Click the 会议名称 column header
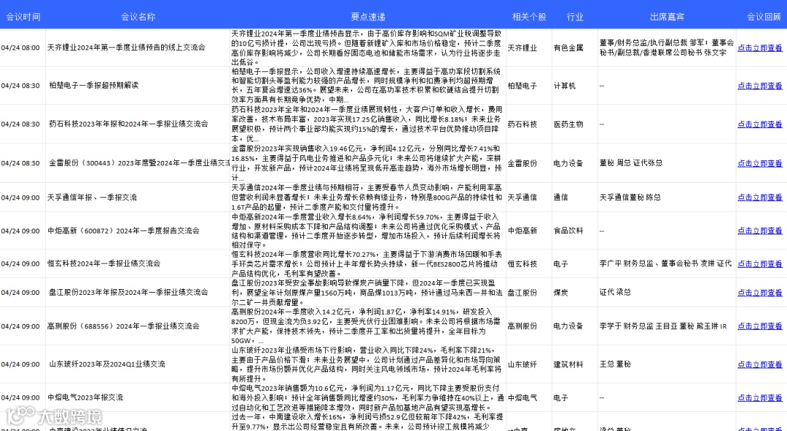The height and width of the screenshot is (431, 787). click(x=138, y=17)
